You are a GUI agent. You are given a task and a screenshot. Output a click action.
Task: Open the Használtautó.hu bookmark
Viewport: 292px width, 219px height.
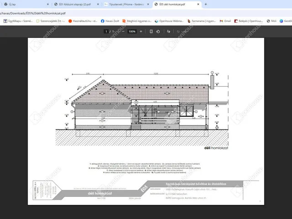(x=83, y=21)
